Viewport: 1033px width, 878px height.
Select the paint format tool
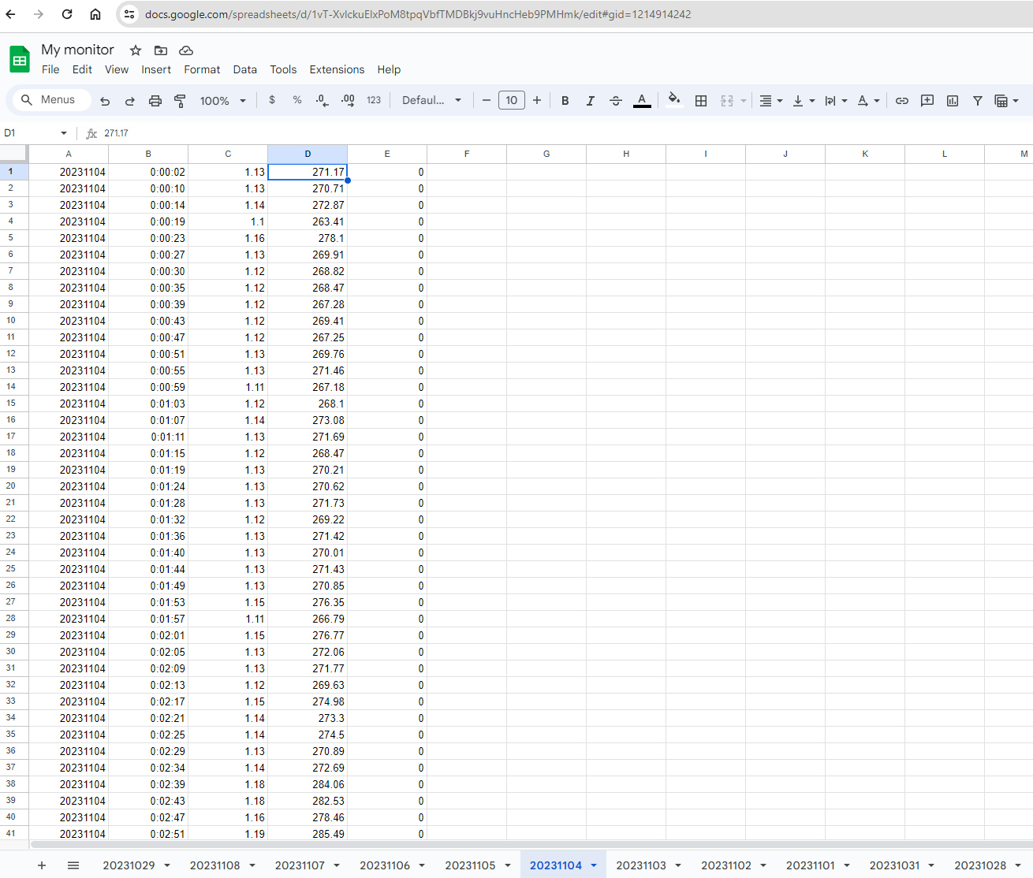(x=180, y=100)
